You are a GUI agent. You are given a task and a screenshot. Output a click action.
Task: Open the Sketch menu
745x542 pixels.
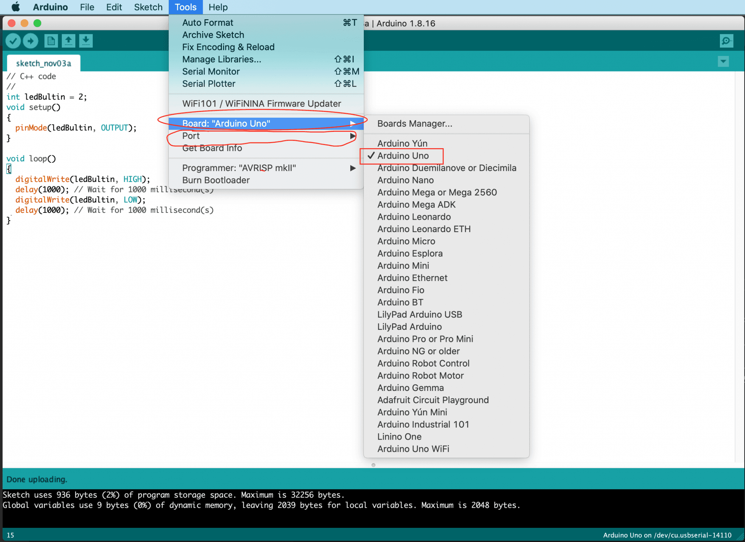(x=148, y=7)
